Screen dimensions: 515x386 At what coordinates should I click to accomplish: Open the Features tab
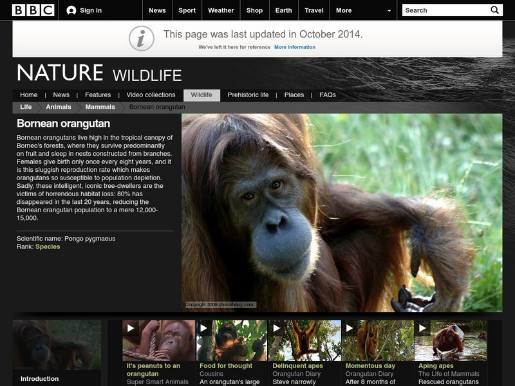[98, 95]
